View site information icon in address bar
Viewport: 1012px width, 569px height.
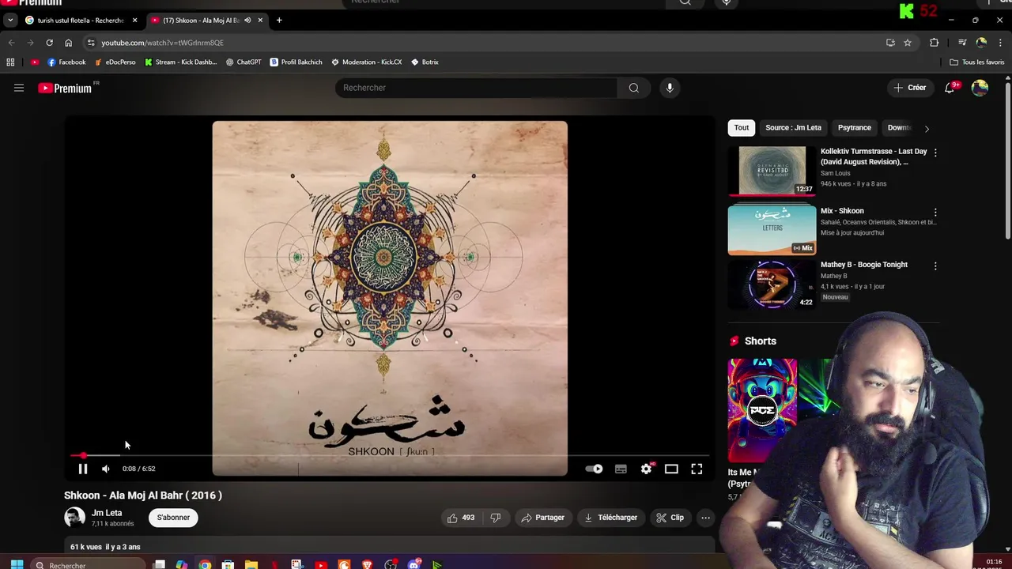[x=91, y=43]
